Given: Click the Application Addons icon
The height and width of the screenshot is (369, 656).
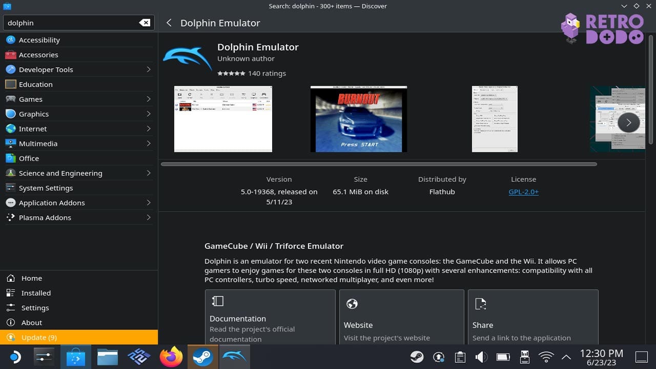Looking at the screenshot, I should click(x=11, y=203).
